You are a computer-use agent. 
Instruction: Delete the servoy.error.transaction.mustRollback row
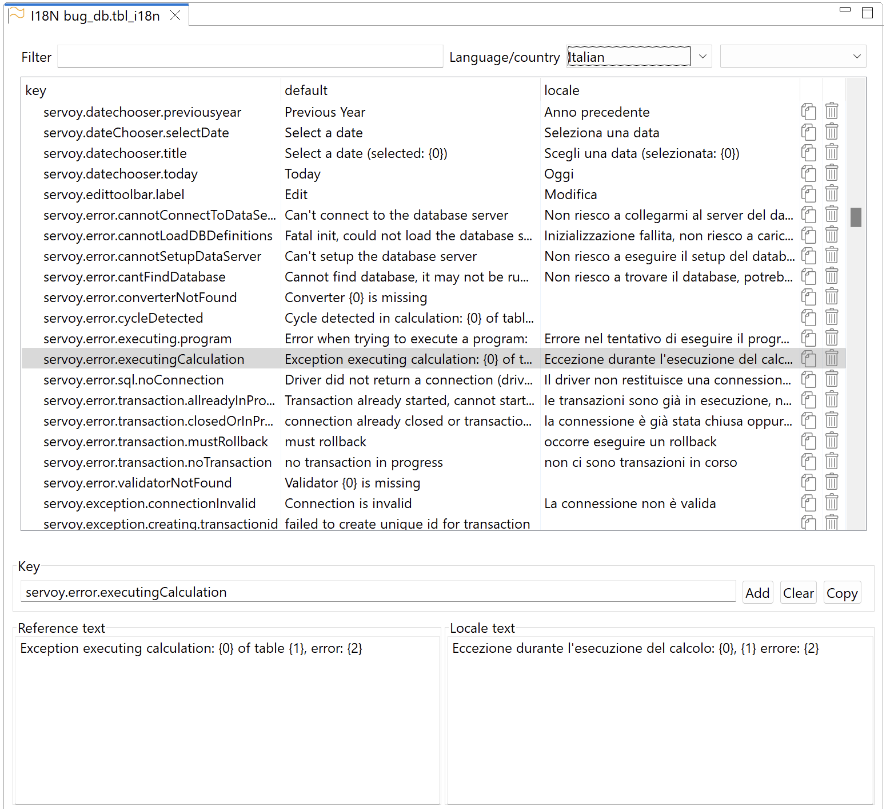click(x=832, y=441)
